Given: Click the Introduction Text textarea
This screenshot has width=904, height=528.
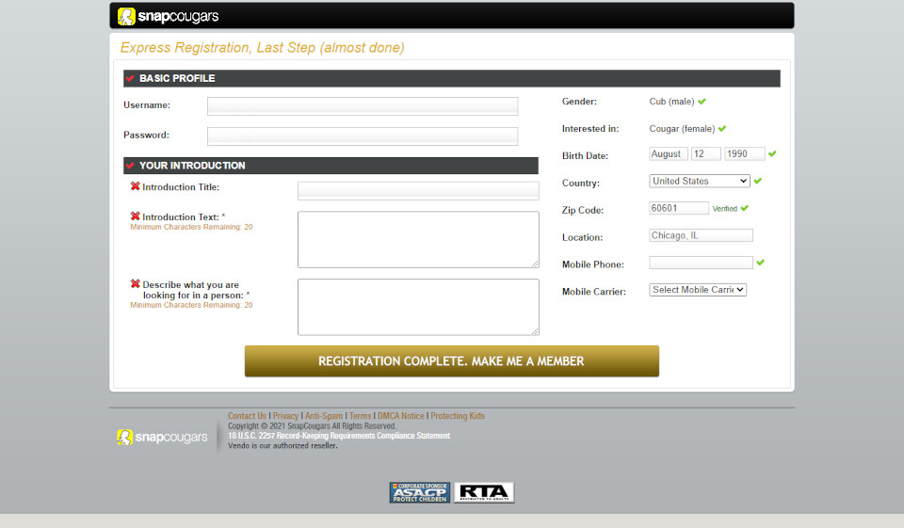Looking at the screenshot, I should pyautogui.click(x=418, y=239).
